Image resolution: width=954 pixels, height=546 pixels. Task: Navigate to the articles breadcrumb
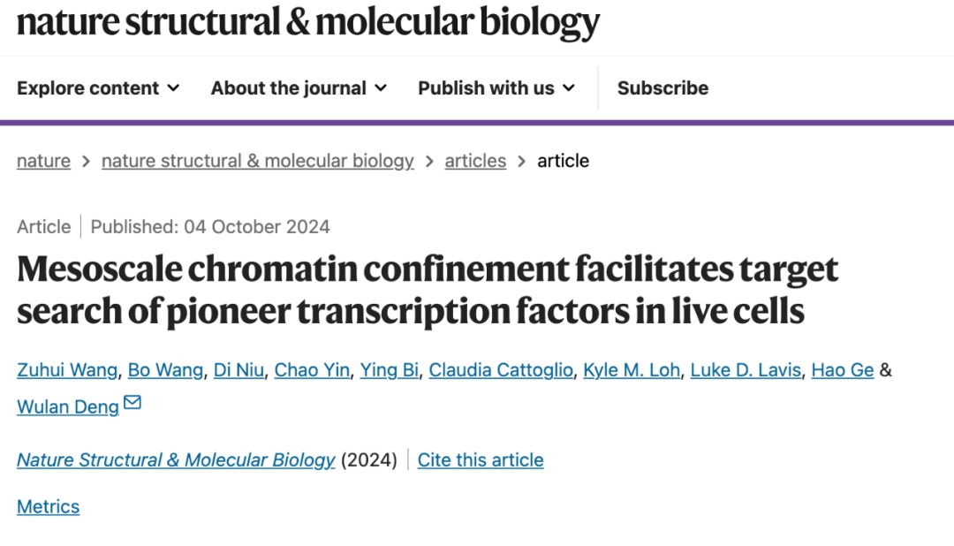click(x=475, y=161)
